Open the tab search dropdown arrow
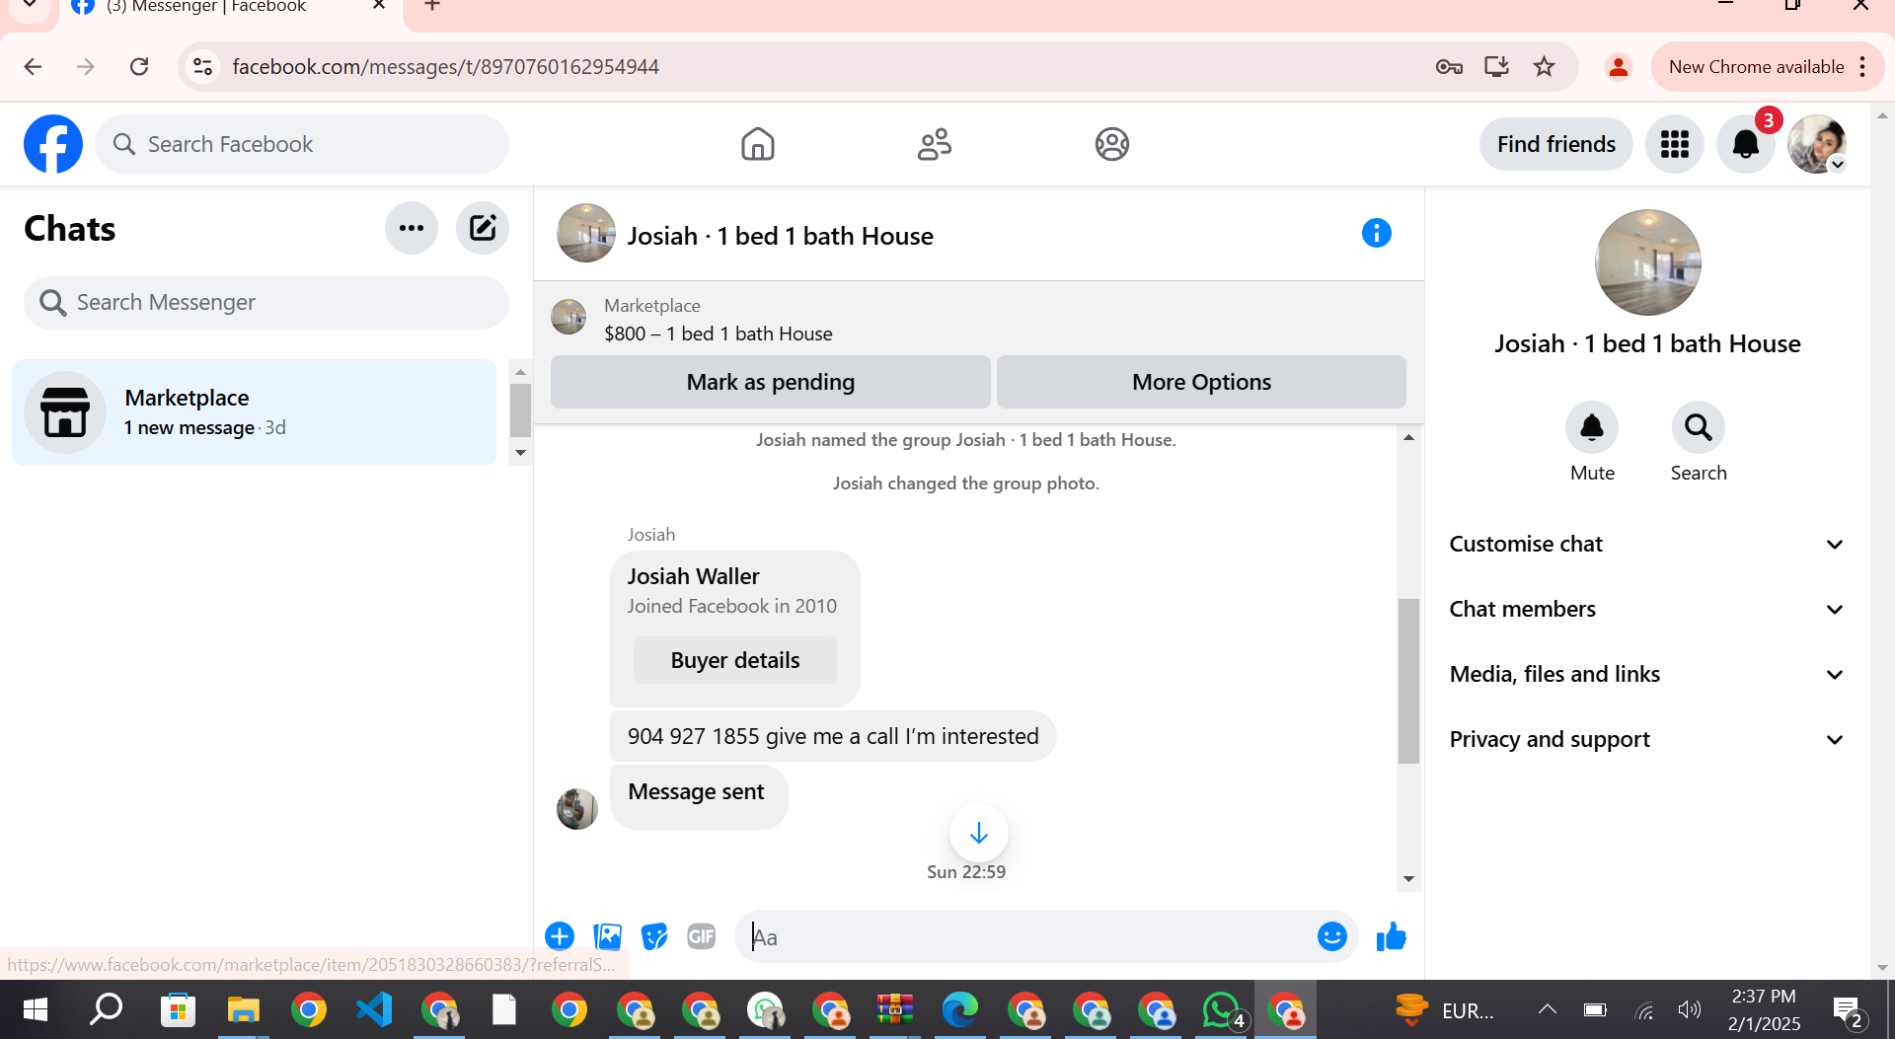The height and width of the screenshot is (1039, 1895). click(30, 6)
